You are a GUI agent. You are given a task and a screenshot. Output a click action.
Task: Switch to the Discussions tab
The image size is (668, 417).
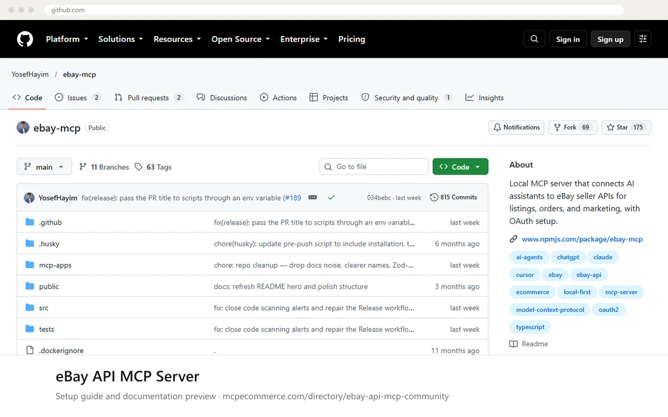222,98
